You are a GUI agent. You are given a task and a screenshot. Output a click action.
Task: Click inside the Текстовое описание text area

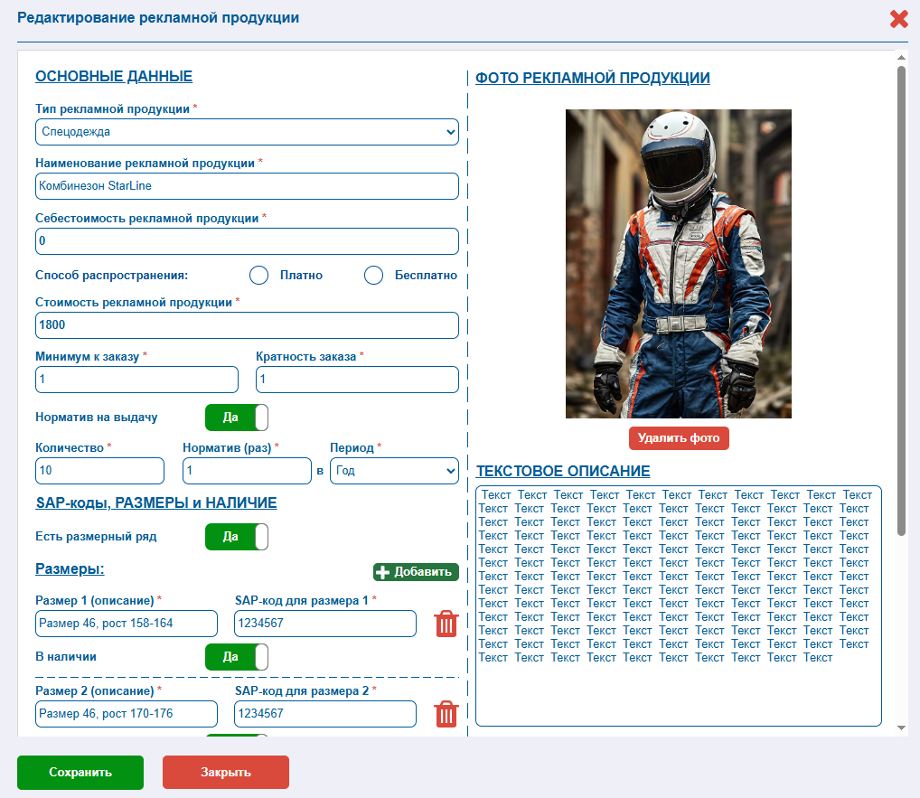click(x=679, y=606)
